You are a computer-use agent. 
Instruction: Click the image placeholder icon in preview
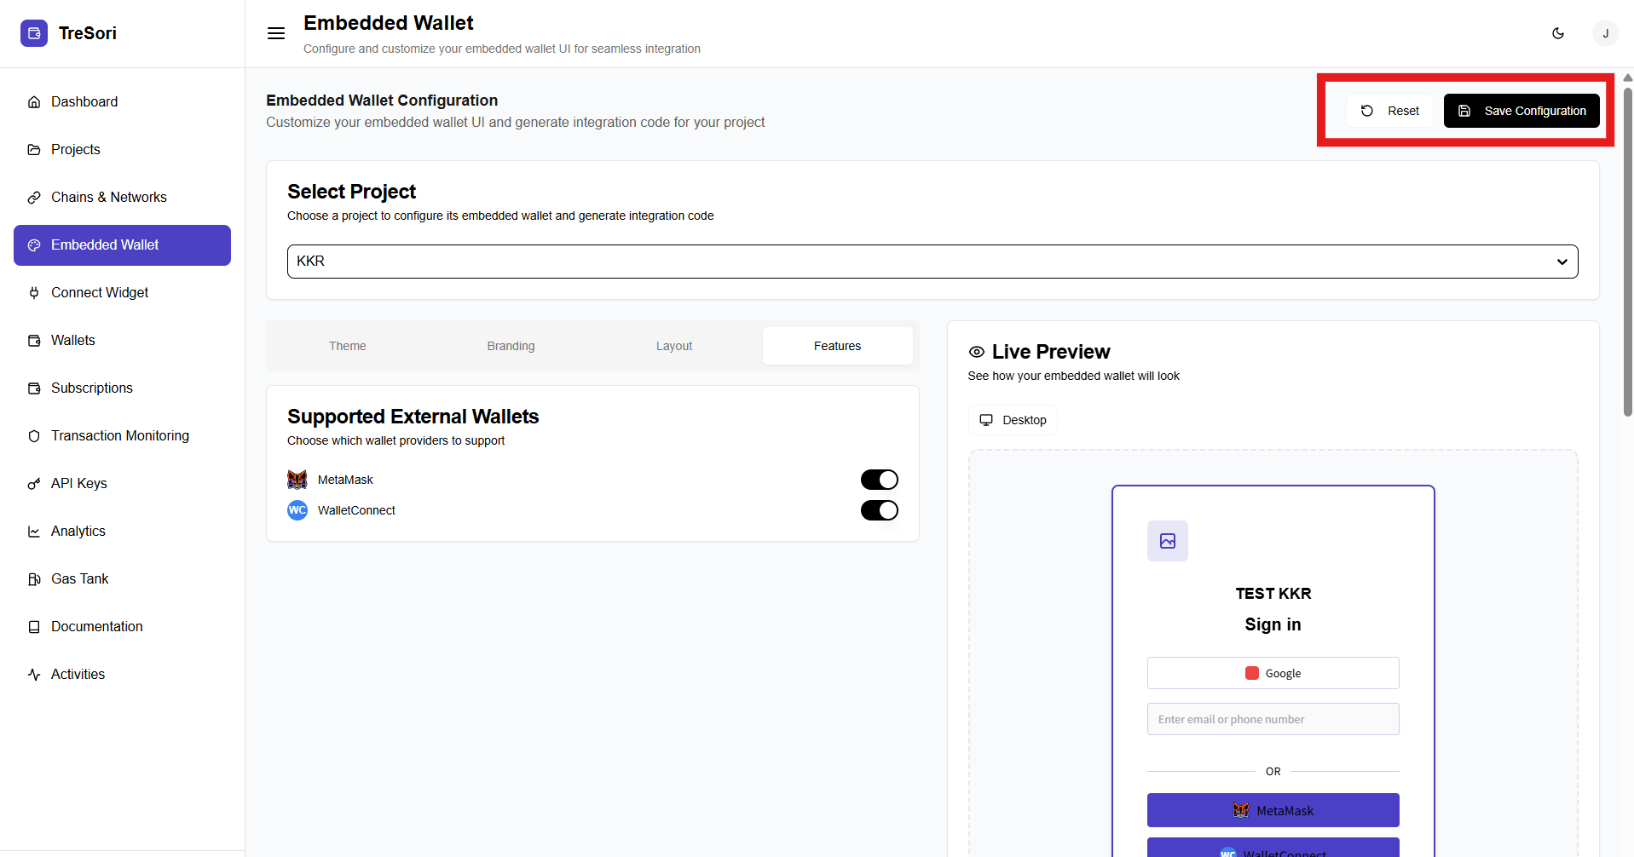1167,541
